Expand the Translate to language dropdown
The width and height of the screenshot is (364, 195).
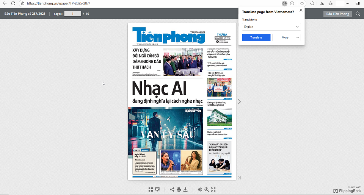coord(271,27)
